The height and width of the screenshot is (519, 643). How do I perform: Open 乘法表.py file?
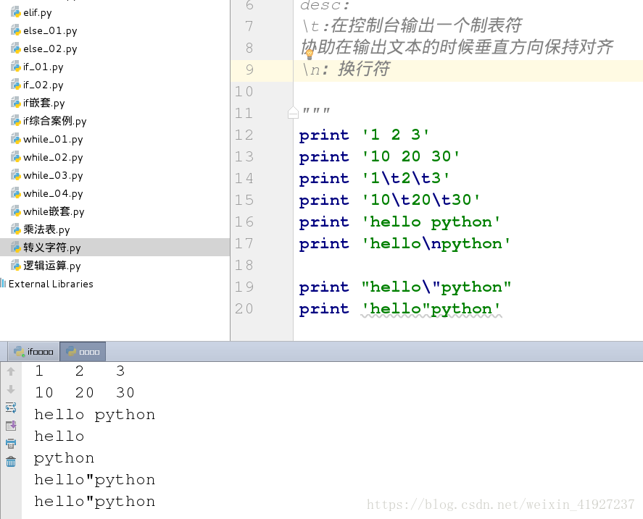(x=46, y=229)
